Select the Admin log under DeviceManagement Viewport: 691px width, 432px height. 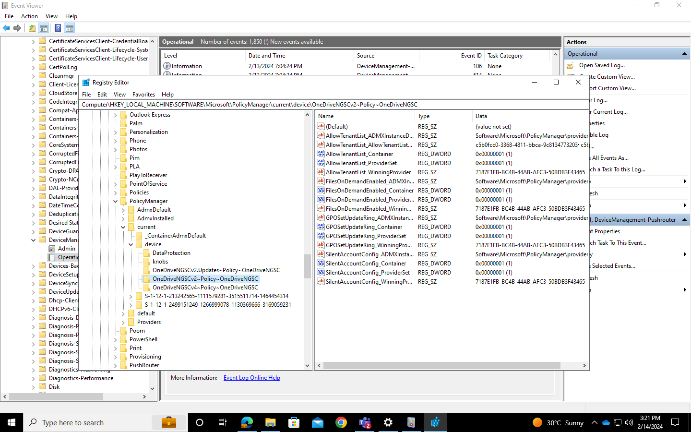pyautogui.click(x=67, y=248)
